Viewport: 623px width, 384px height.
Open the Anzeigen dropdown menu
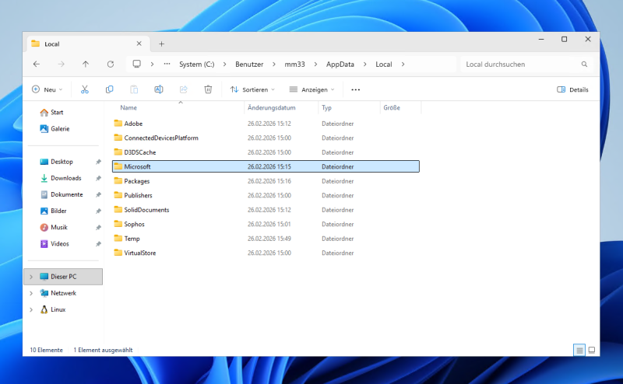coord(311,89)
